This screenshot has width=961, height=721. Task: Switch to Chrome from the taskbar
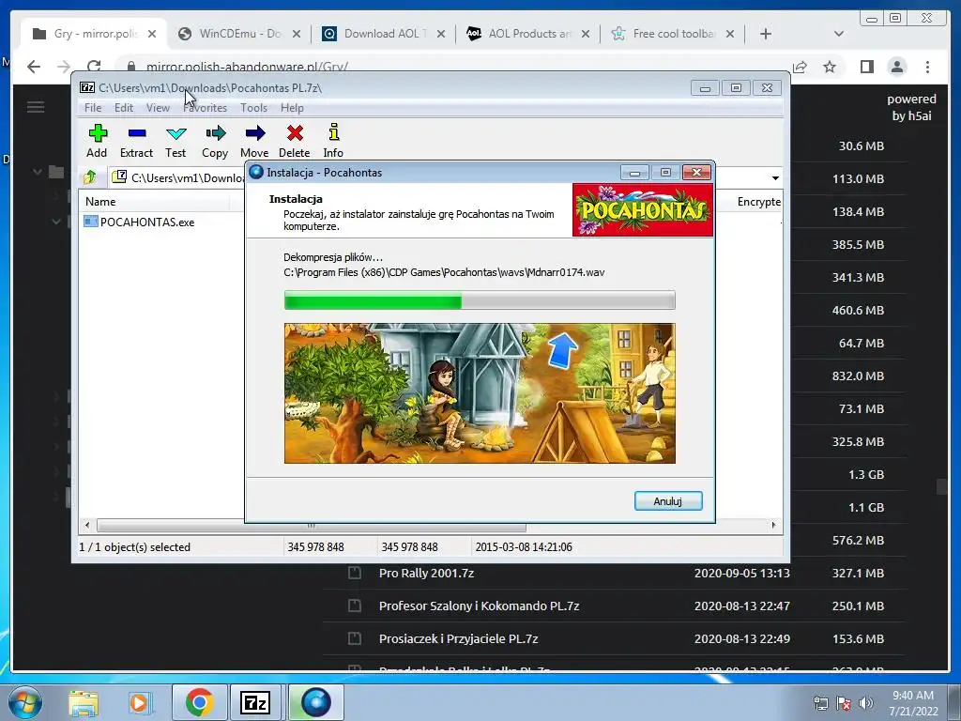click(200, 702)
